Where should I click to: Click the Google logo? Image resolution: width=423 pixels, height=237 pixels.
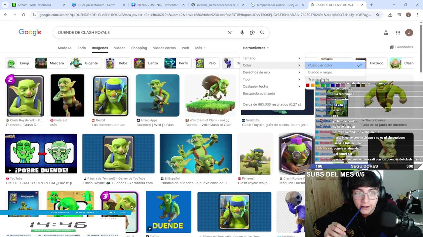coord(30,32)
